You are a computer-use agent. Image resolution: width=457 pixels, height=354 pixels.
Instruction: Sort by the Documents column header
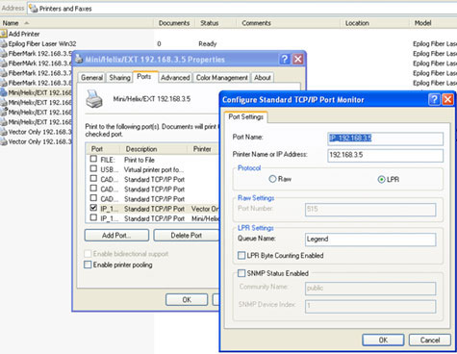click(174, 23)
